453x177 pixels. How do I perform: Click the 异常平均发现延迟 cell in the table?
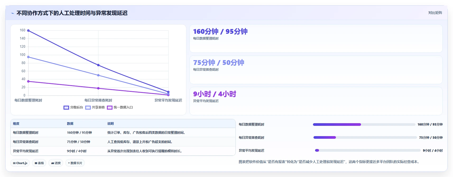pyautogui.click(x=26, y=151)
